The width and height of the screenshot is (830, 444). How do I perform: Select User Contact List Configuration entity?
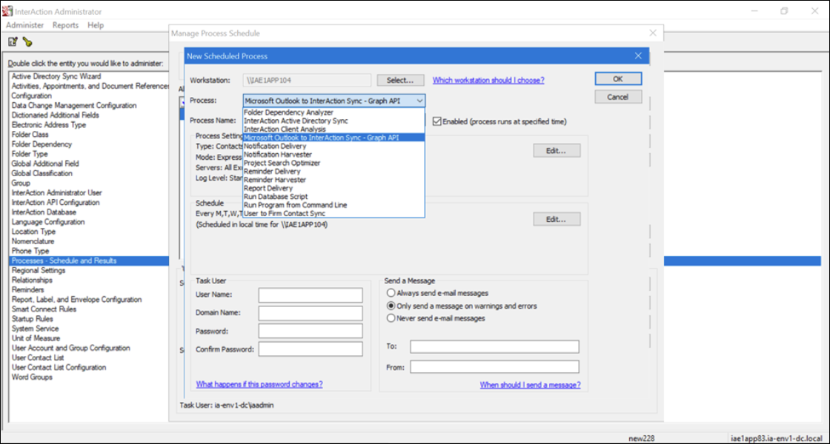[59, 367]
